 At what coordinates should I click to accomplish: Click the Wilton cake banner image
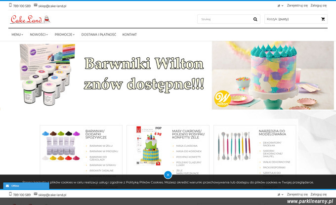click(273, 76)
